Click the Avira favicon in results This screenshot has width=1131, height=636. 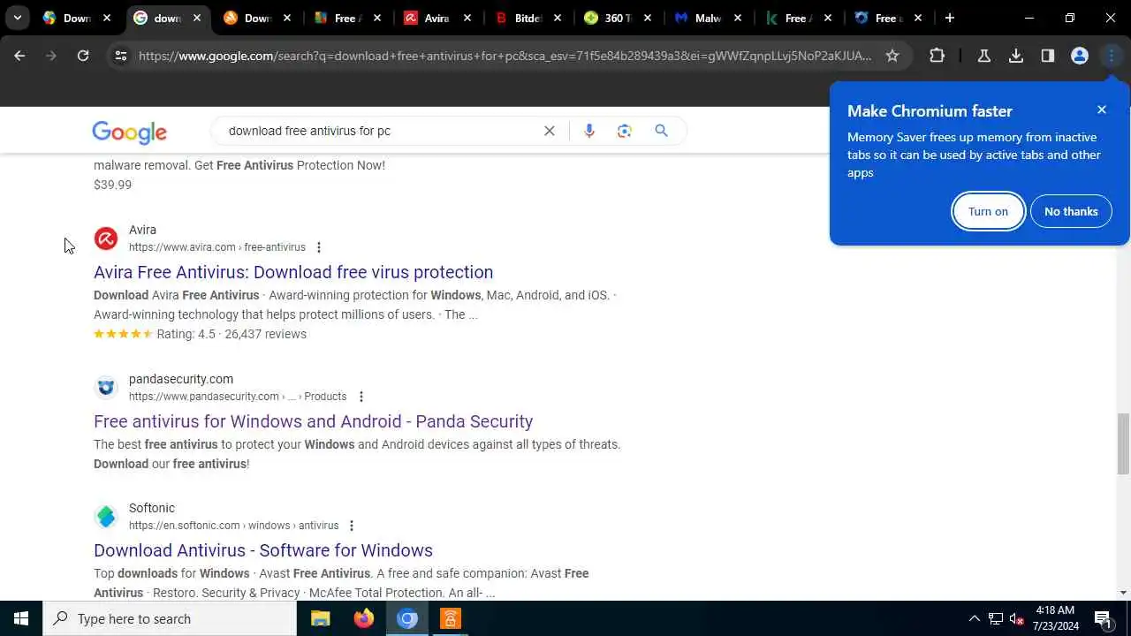click(106, 238)
